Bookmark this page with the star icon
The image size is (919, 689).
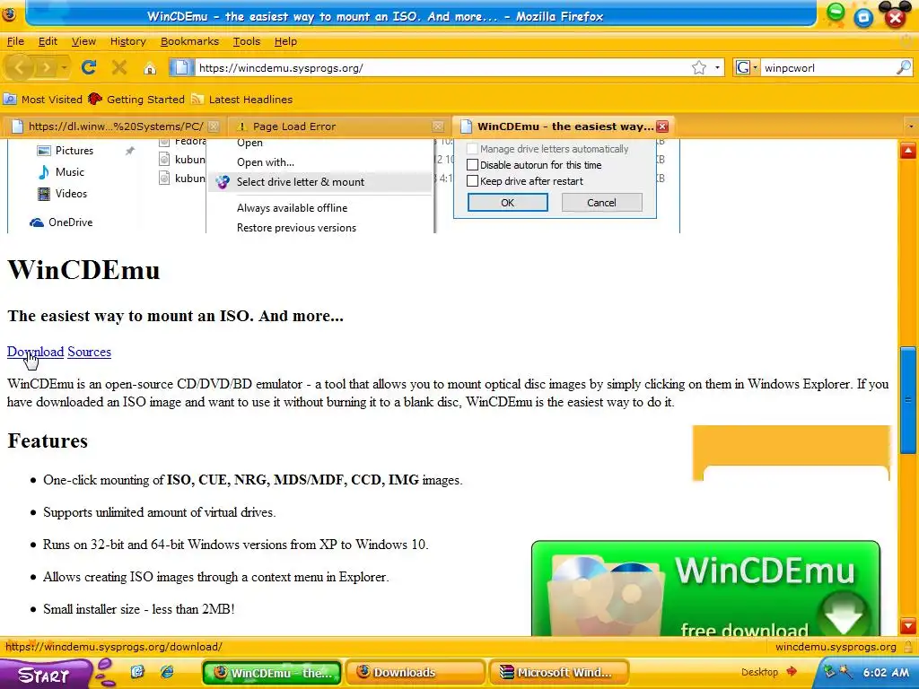(x=698, y=67)
